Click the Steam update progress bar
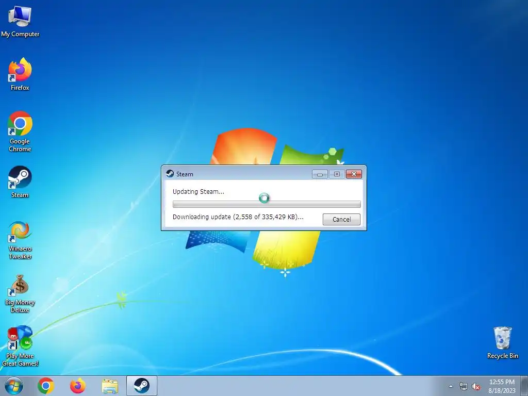Viewport: 528px width, 396px height. [x=267, y=204]
